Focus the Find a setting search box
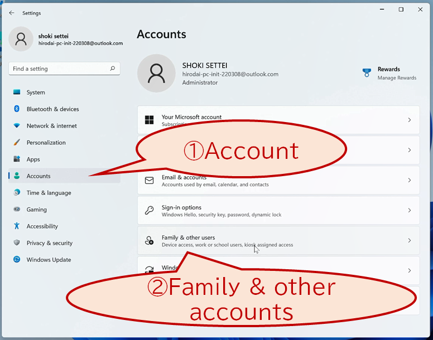Screen dimensions: 433x340 coord(64,69)
